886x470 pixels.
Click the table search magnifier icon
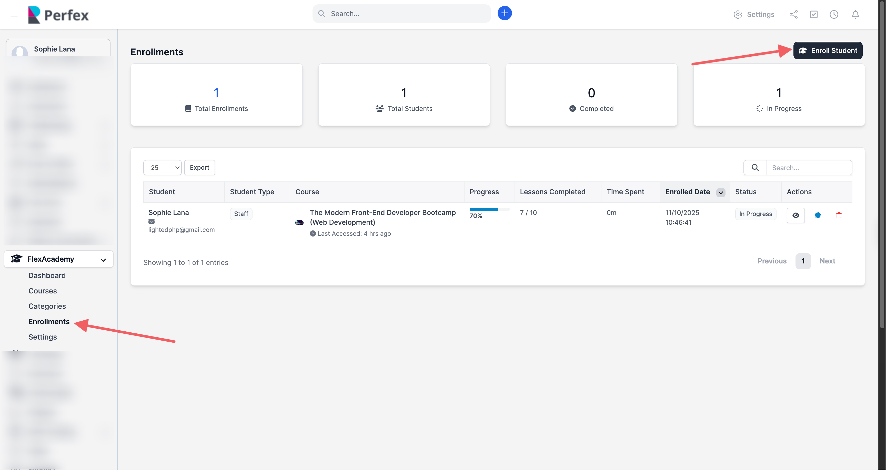[x=755, y=167]
